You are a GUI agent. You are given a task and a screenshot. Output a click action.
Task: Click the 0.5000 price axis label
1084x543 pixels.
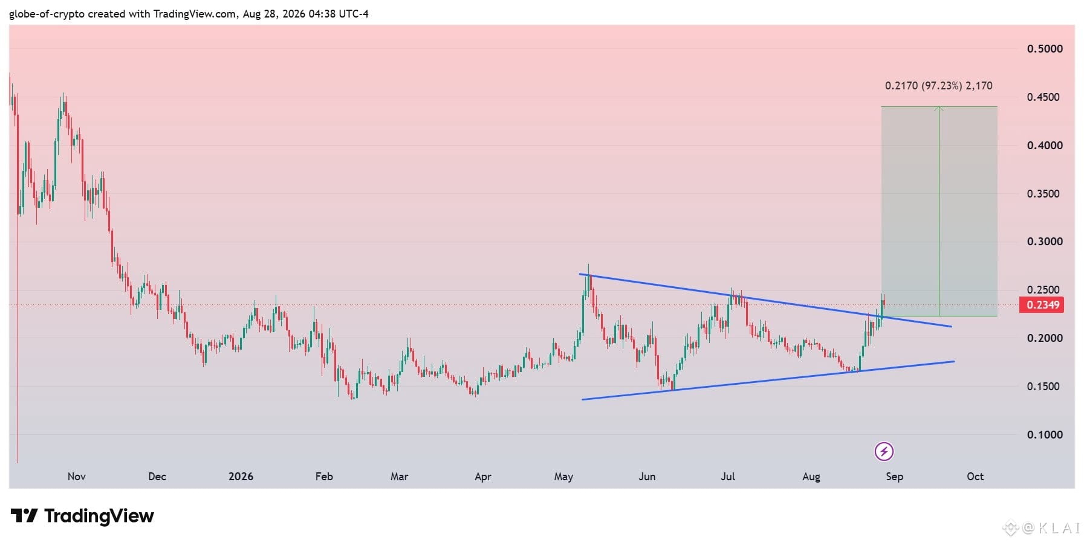pyautogui.click(x=1045, y=49)
